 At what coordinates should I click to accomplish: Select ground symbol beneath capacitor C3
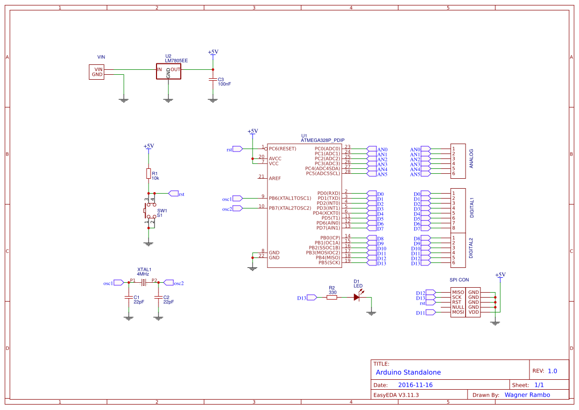(x=212, y=100)
